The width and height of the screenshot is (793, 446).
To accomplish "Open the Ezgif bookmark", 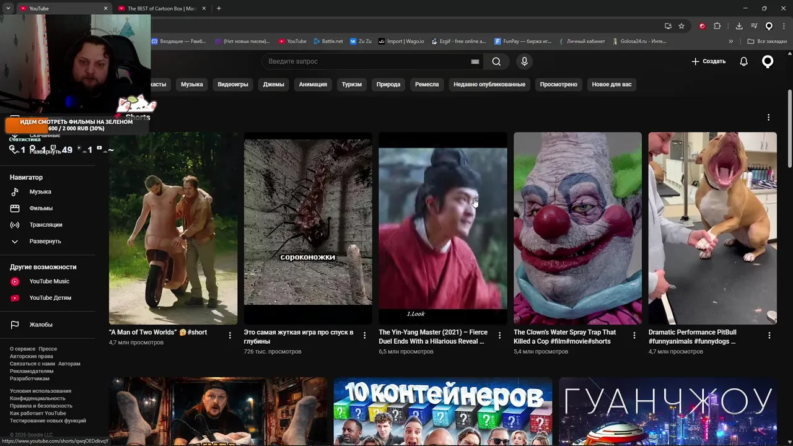I will (x=458, y=42).
